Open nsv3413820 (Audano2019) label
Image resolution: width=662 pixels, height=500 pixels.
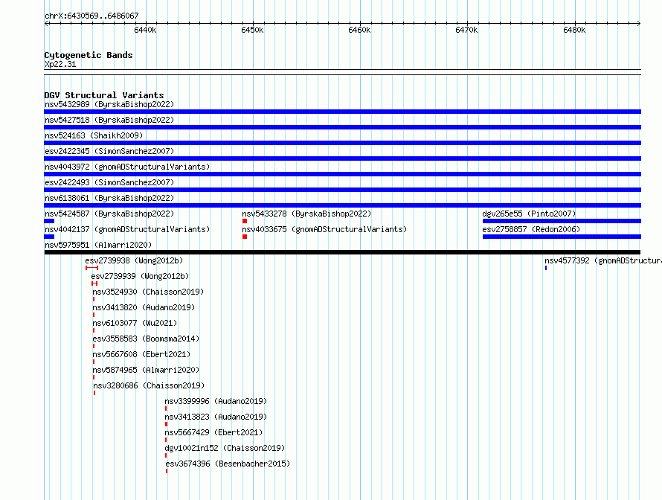pos(144,307)
